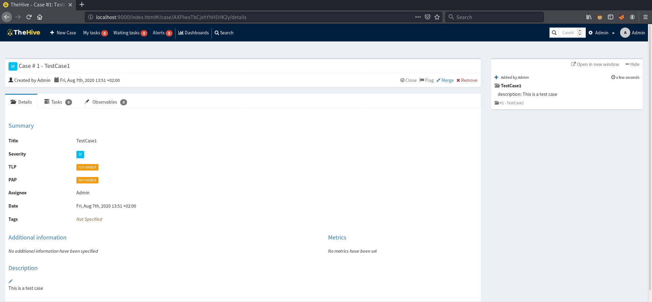Click the blue M severity badge
The width and height of the screenshot is (652, 302).
(x=80, y=154)
